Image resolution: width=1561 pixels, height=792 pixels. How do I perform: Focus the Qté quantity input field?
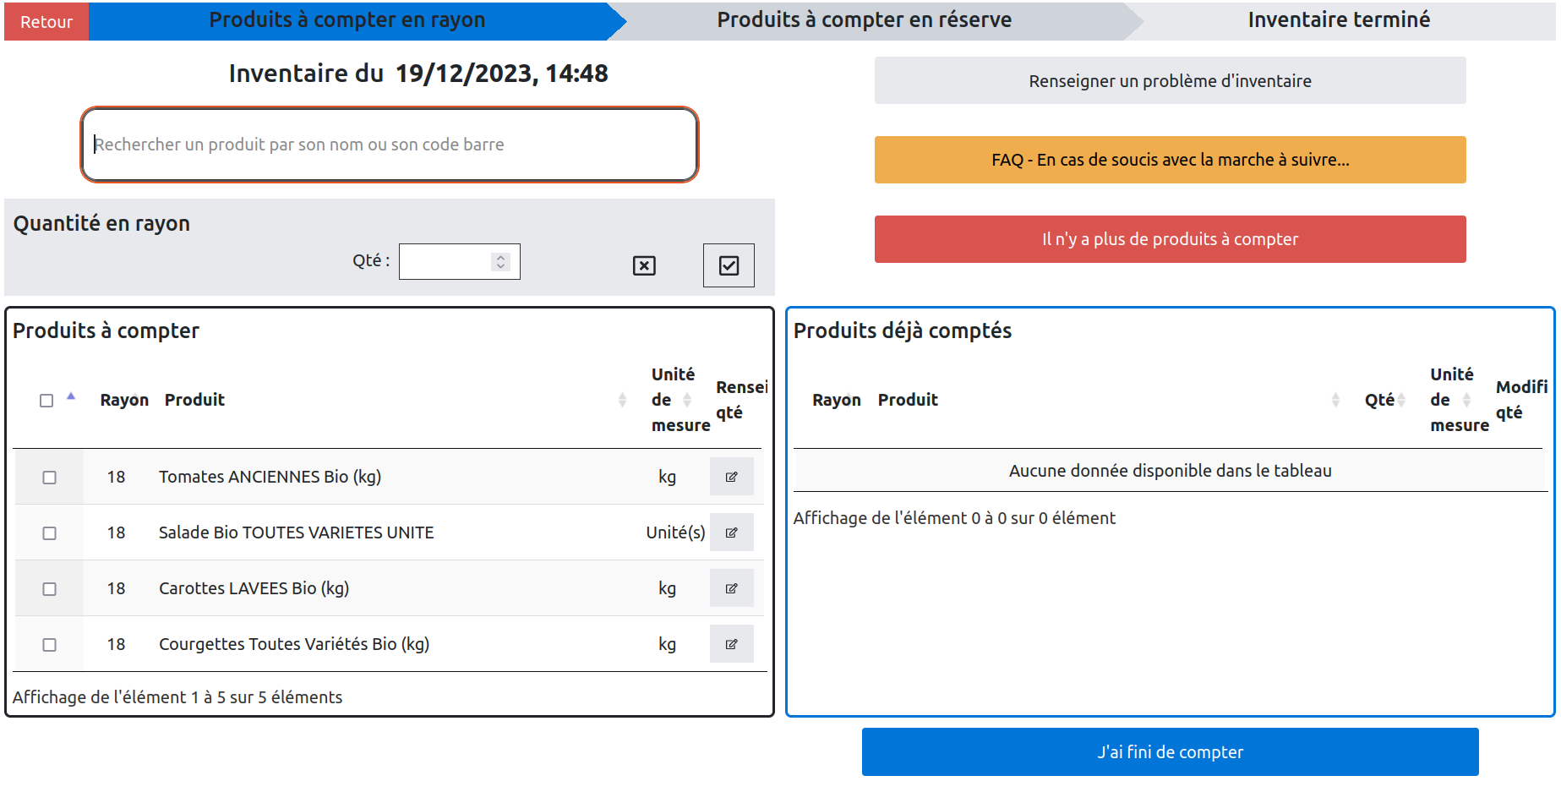click(x=459, y=262)
